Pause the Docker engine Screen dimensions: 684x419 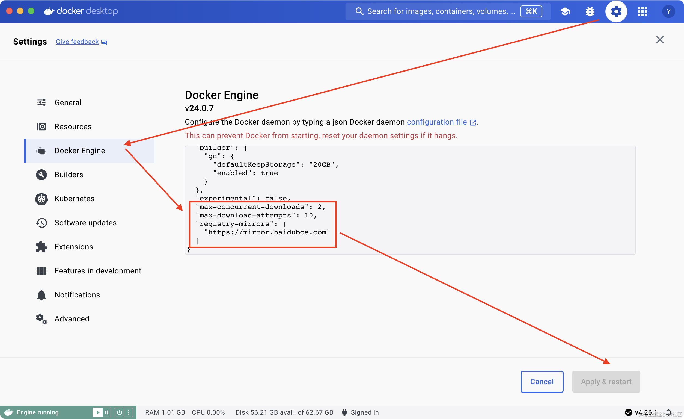[107, 412]
